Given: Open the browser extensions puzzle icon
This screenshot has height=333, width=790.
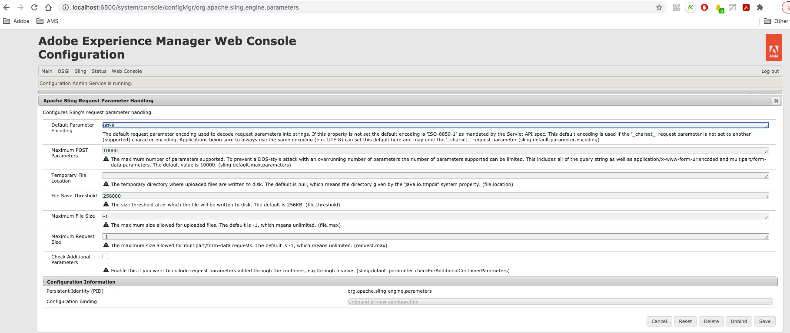Looking at the screenshot, I should (760, 7).
